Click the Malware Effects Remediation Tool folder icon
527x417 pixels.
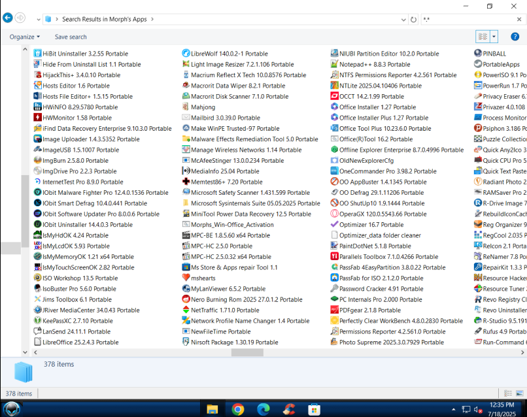point(186,139)
